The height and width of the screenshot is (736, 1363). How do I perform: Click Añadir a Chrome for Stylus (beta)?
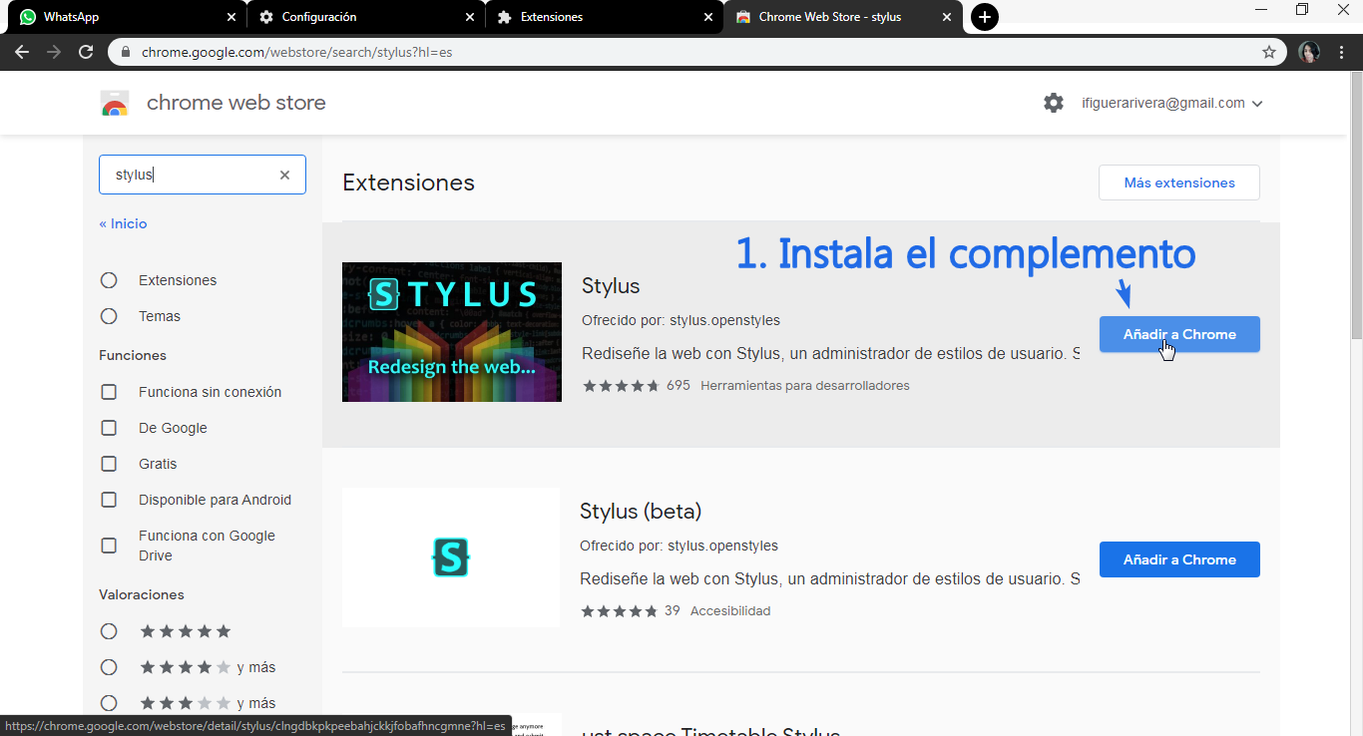(1178, 559)
